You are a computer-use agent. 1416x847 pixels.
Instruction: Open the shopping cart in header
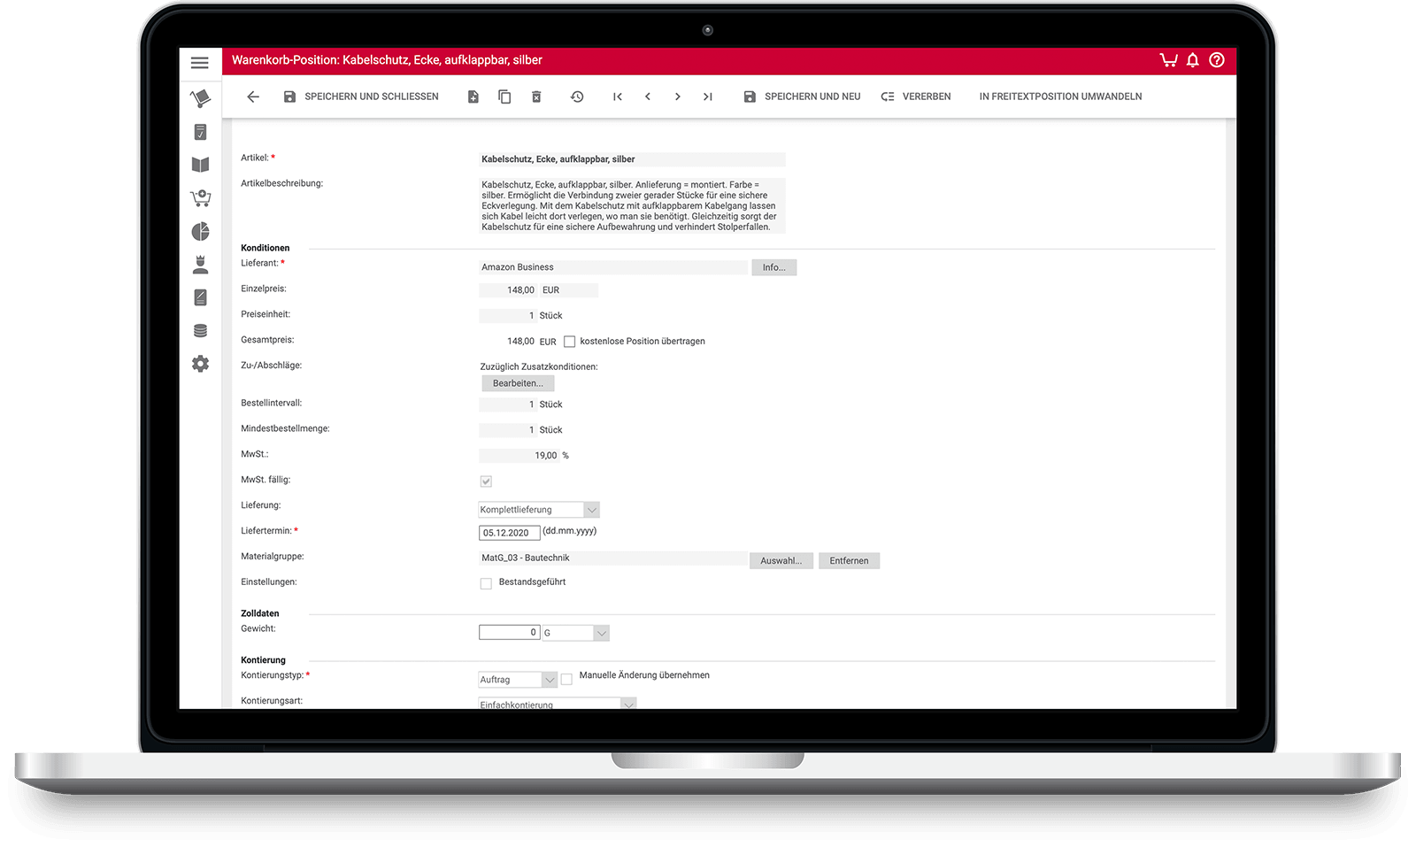tap(1168, 60)
